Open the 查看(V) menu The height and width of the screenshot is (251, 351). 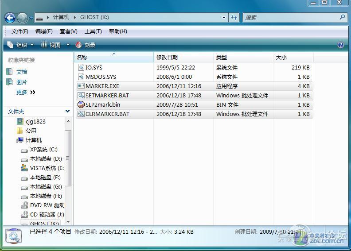pyautogui.click(x=69, y=31)
